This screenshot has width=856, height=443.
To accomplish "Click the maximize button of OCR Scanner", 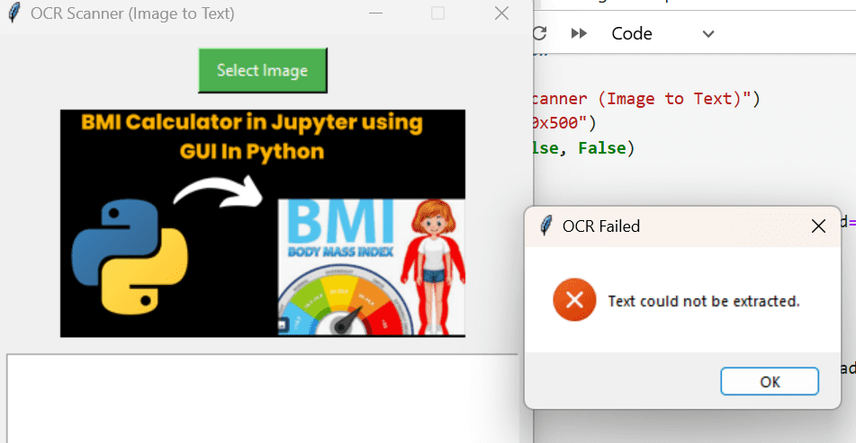I will click(437, 13).
